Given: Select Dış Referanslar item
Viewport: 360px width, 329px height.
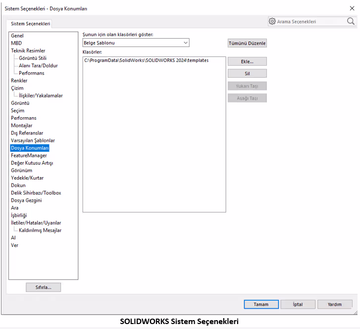Looking at the screenshot, I should coord(27,133).
